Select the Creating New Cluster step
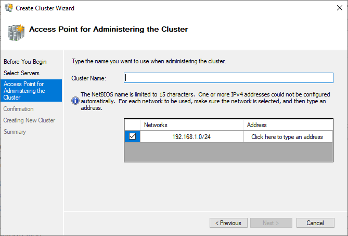The height and width of the screenshot is (236, 348). point(29,120)
